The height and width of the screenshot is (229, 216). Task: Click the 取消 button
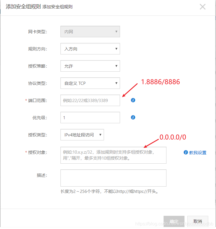[198, 222]
